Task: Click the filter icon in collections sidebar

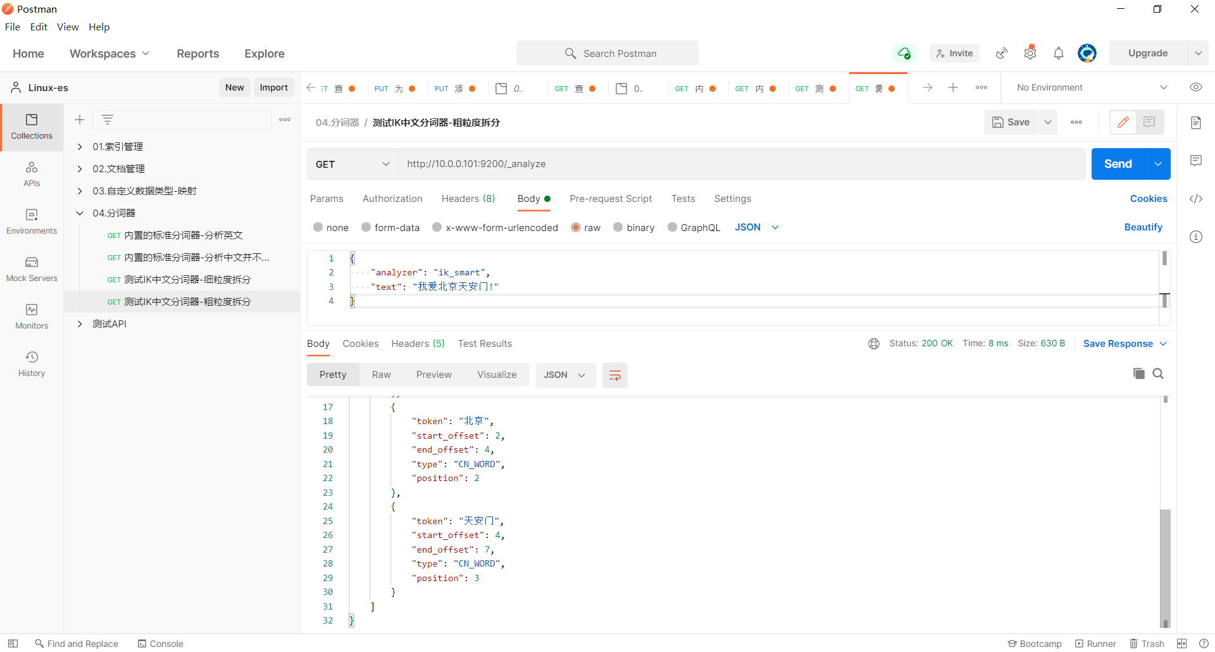Action: click(108, 120)
